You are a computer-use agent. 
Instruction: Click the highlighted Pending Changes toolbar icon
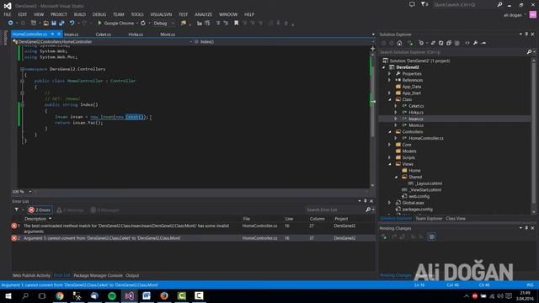tap(432, 237)
